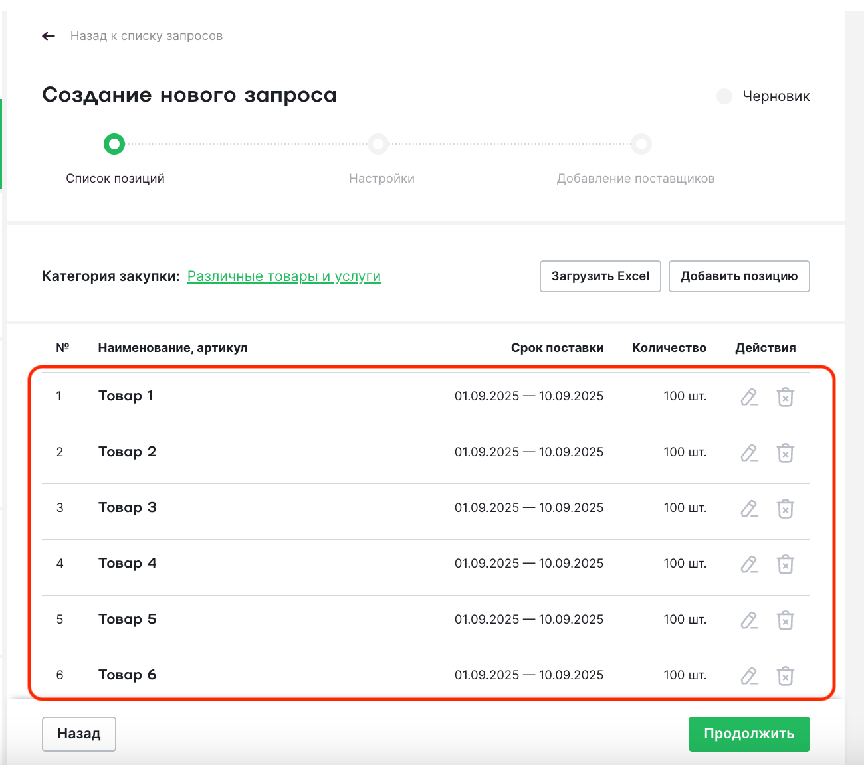Click the Добавить позицию button
The image size is (864, 765).
(739, 276)
